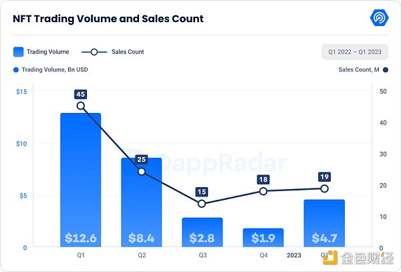Click the Sales Count legend line marker
This screenshot has height=272, width=401.
[x=95, y=51]
